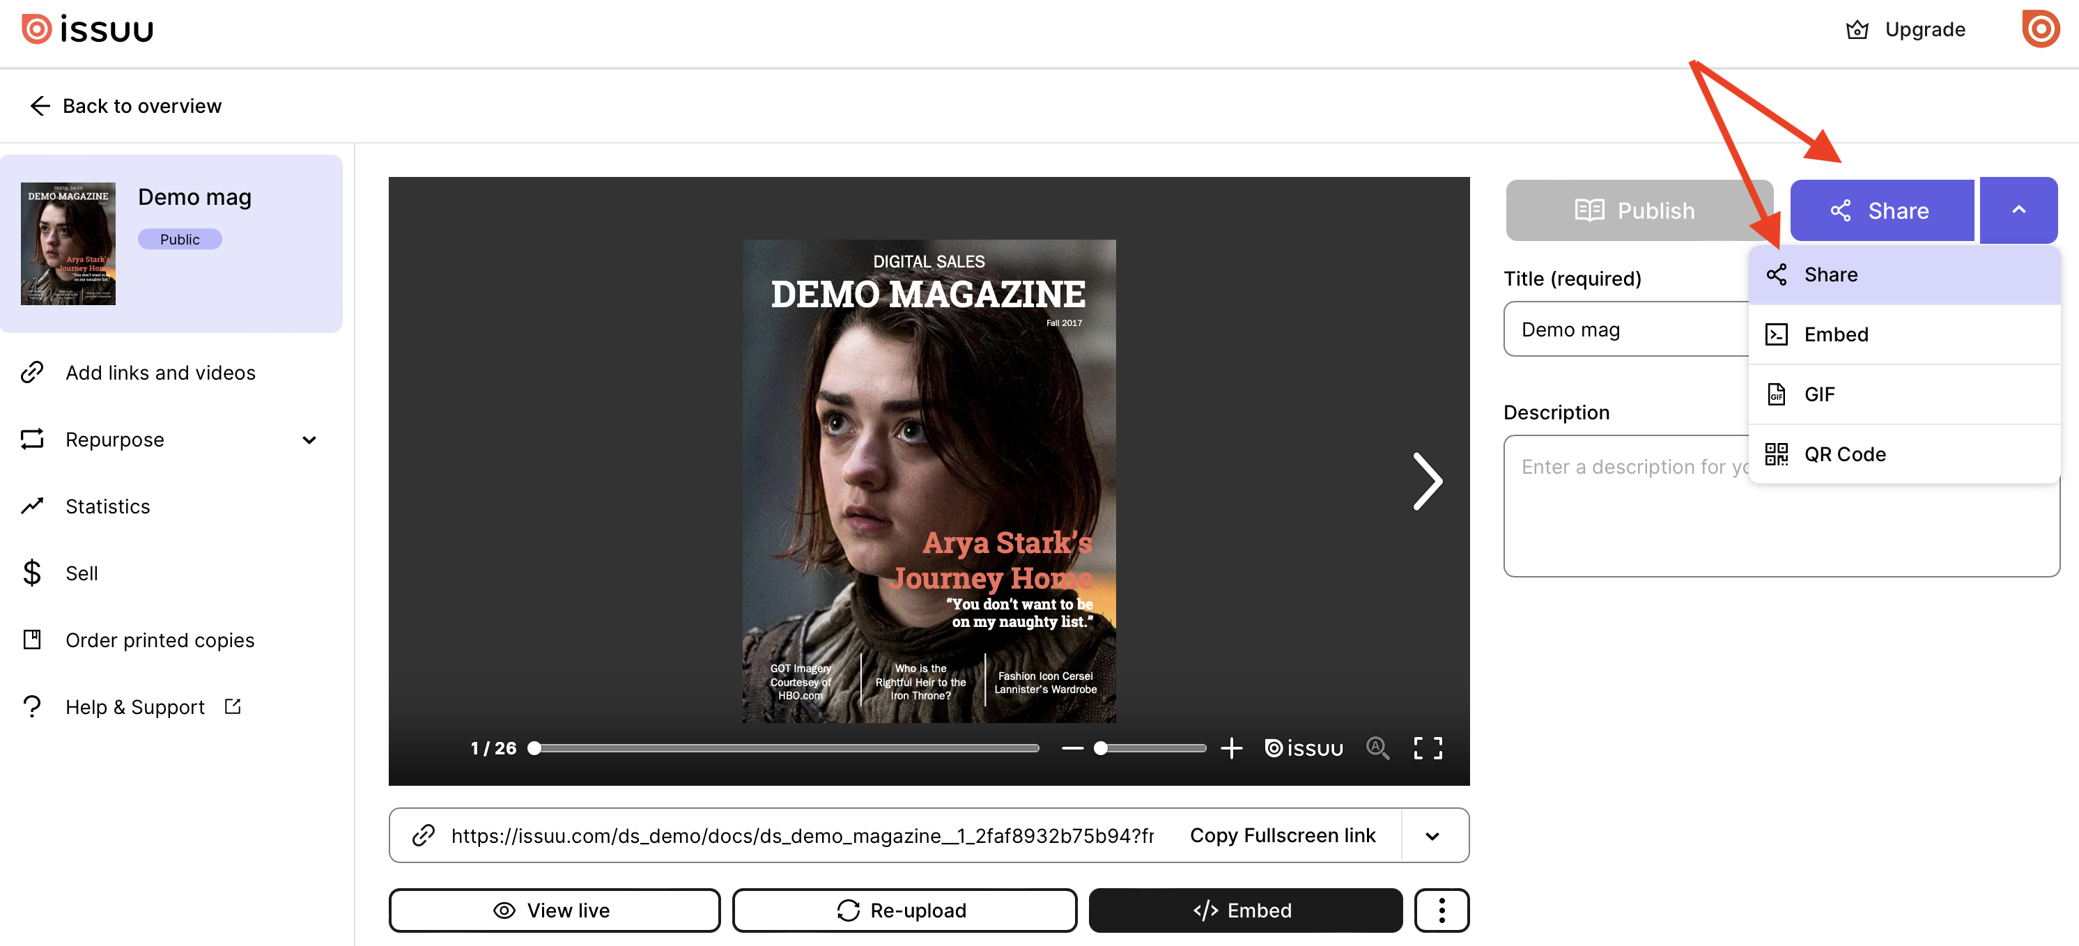
Task: Click the Demo mag cover thumbnail
Action: [68, 243]
